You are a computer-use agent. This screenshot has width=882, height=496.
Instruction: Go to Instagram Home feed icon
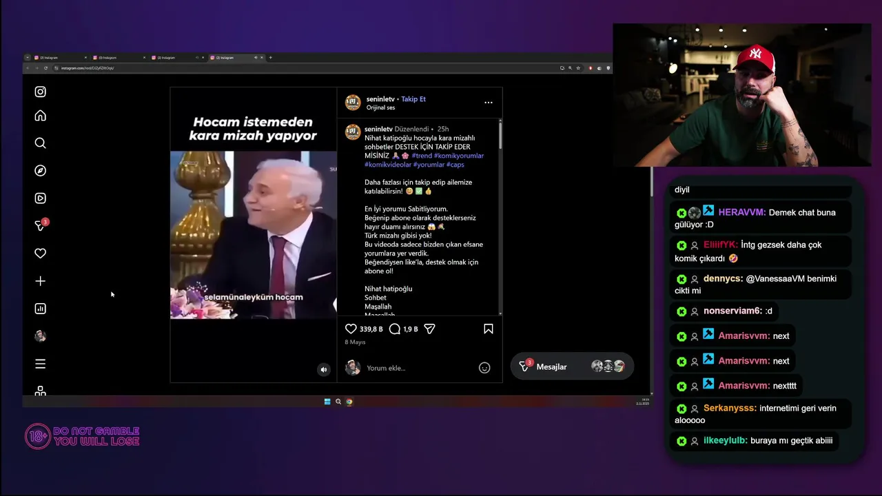click(x=40, y=116)
